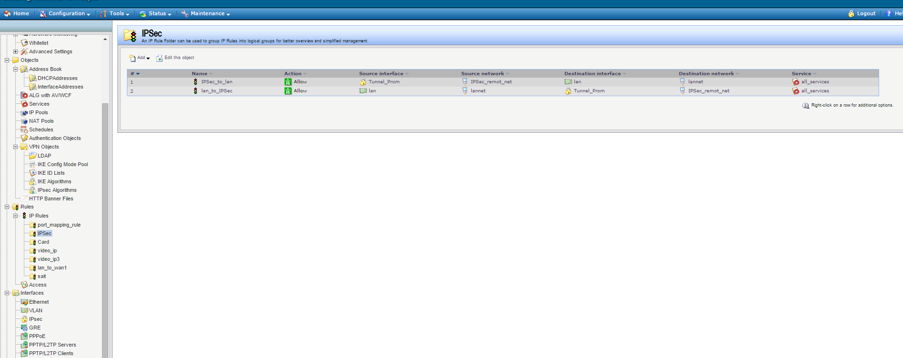Open the Add dropdown

[x=139, y=58]
